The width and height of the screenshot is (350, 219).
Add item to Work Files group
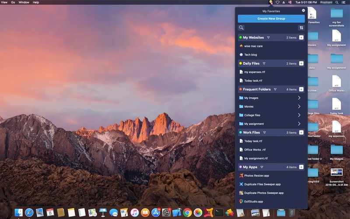[301, 132]
